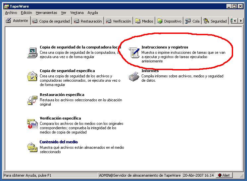The image size is (247, 181).
Task: Open Instrucciones y registros
Action: (x=165, y=47)
